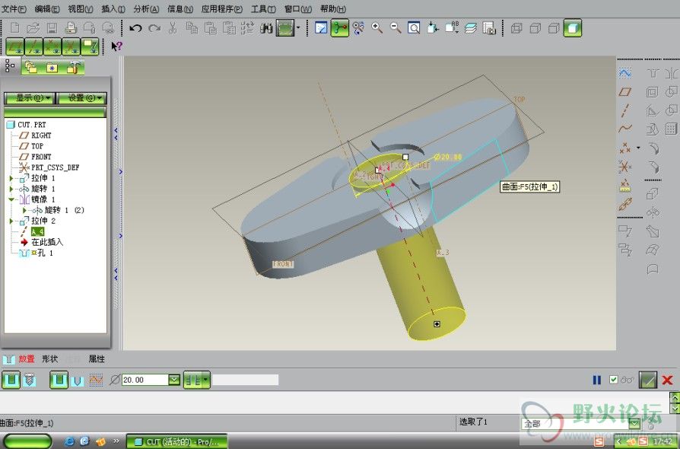Click the datum point tool icon
680x449 pixels.
[625, 148]
